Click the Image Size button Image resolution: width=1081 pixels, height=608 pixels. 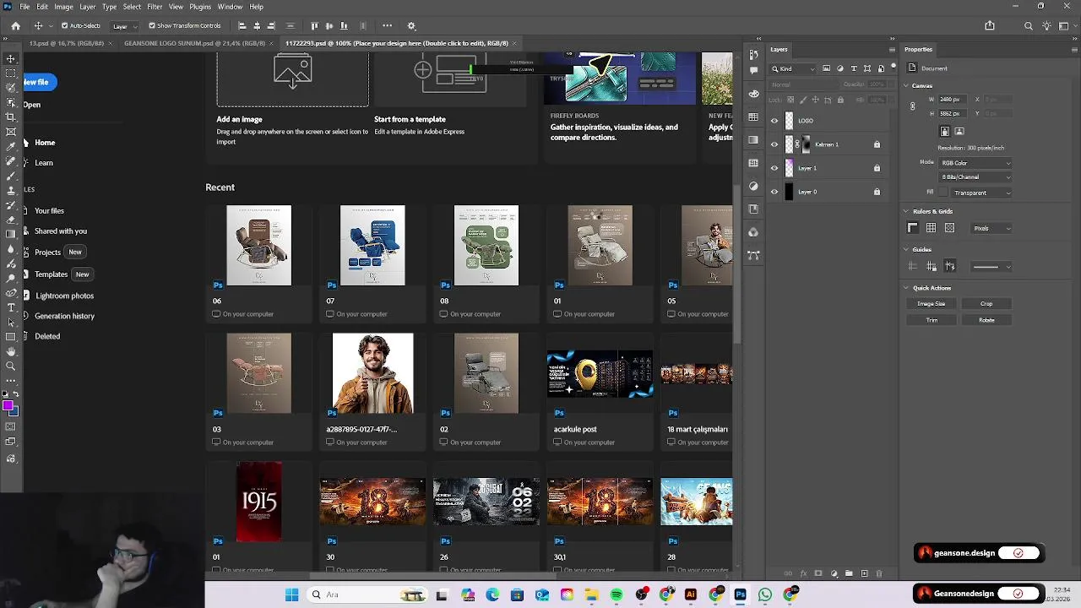pos(932,304)
